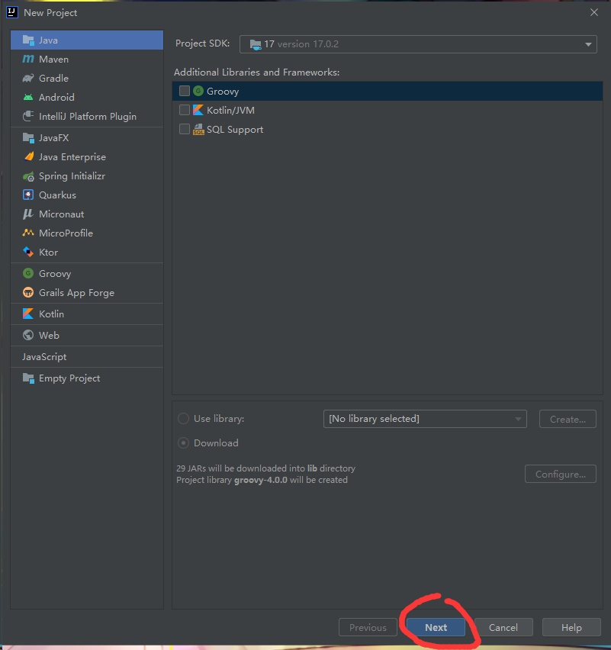This screenshot has width=611, height=650.
Task: Click the Quarkus project icon
Action: coord(28,195)
